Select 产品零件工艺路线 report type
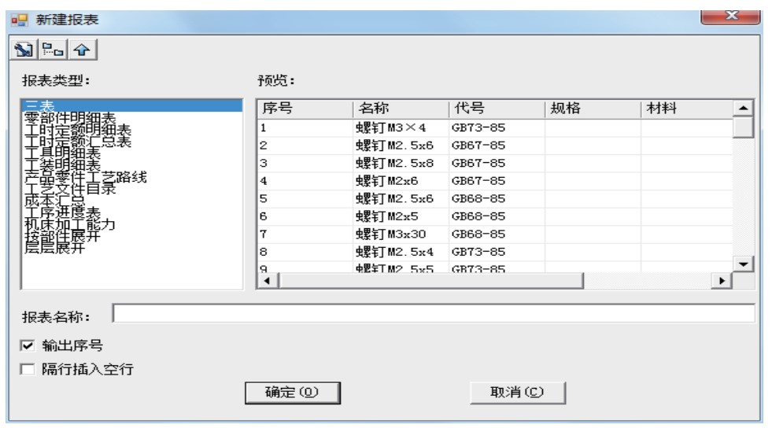The height and width of the screenshot is (428, 772). pos(86,177)
